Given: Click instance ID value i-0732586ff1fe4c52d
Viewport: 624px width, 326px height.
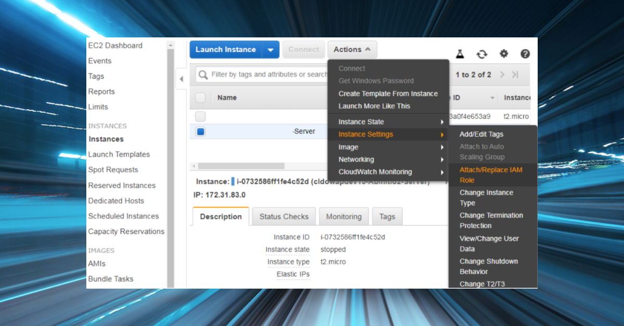Looking at the screenshot, I should (353, 237).
